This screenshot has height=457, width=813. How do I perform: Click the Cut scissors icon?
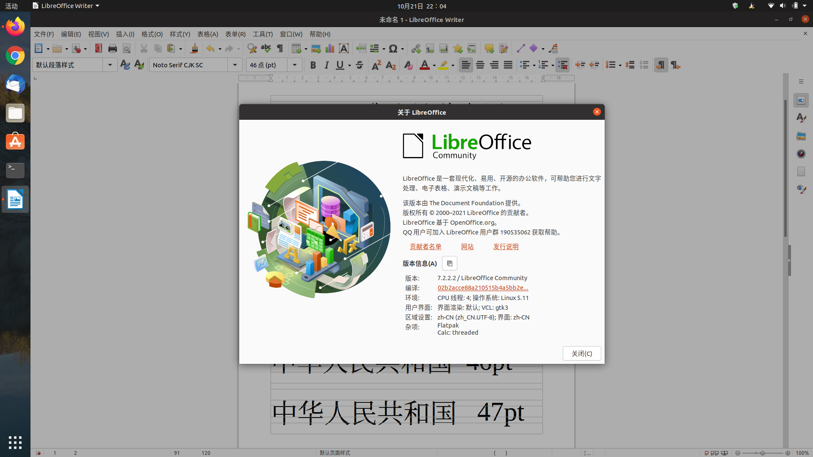point(144,49)
